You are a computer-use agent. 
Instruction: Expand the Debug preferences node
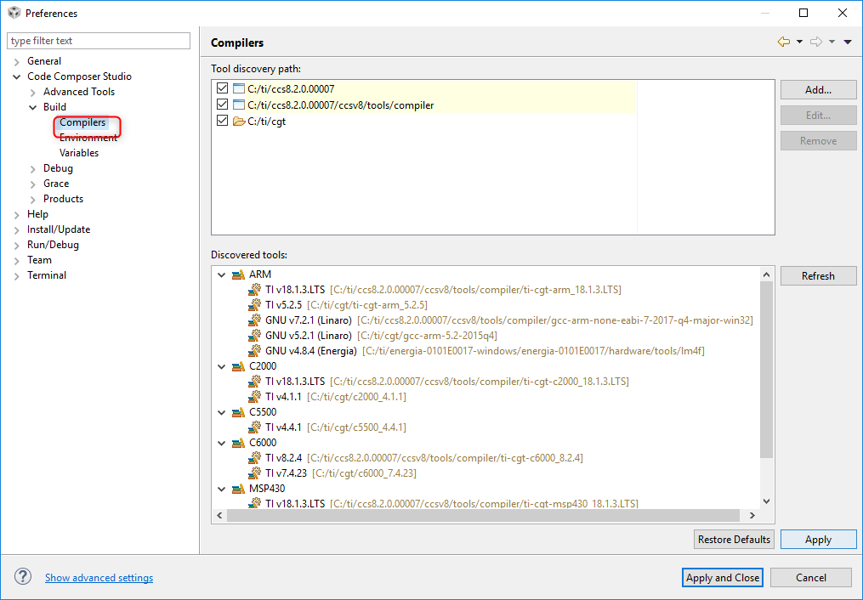(x=32, y=169)
